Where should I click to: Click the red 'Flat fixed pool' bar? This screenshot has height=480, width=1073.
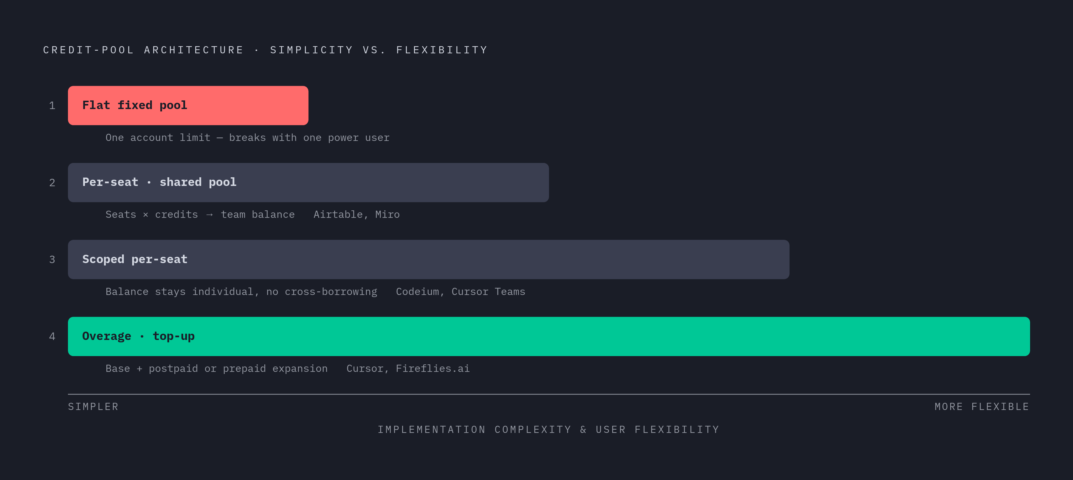pyautogui.click(x=188, y=105)
